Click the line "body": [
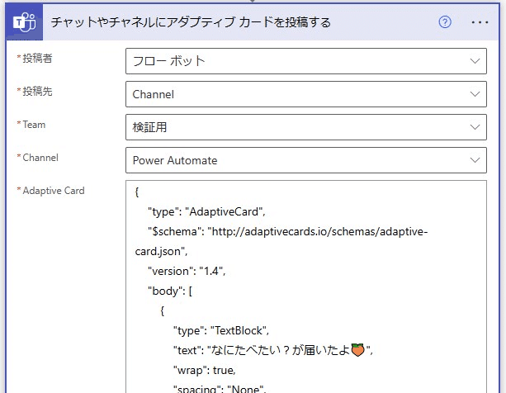The height and width of the screenshot is (393, 506). [170, 291]
